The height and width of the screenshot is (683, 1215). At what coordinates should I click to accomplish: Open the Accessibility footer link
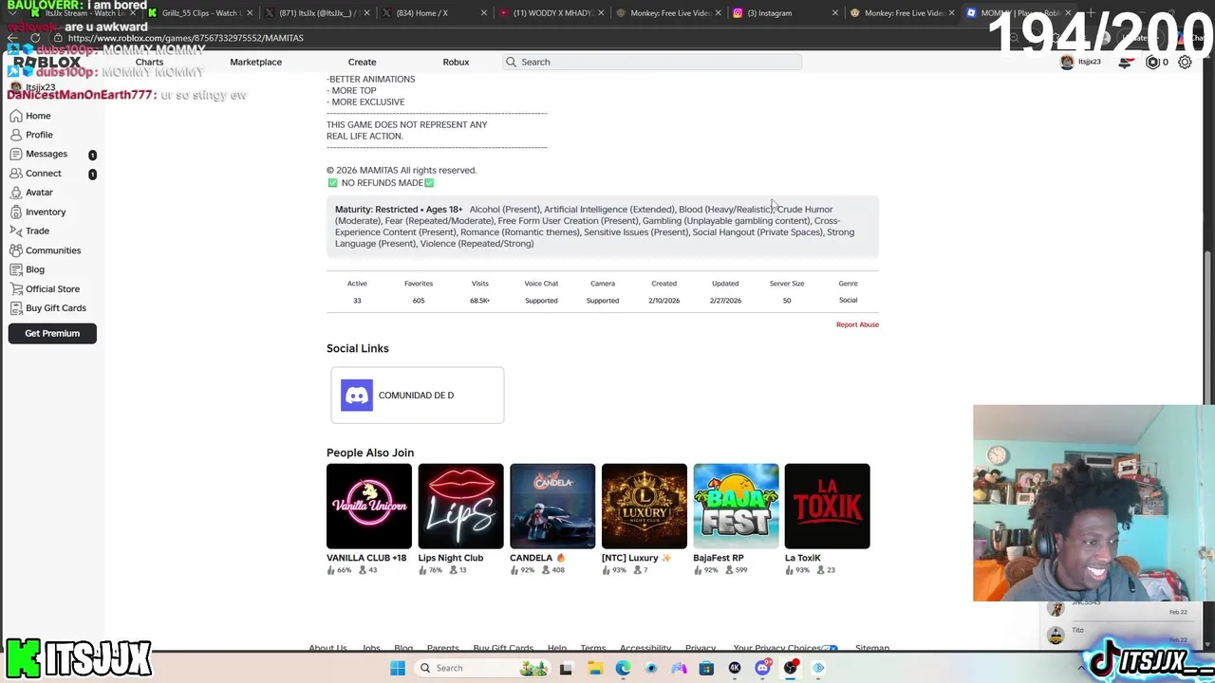[x=645, y=648]
